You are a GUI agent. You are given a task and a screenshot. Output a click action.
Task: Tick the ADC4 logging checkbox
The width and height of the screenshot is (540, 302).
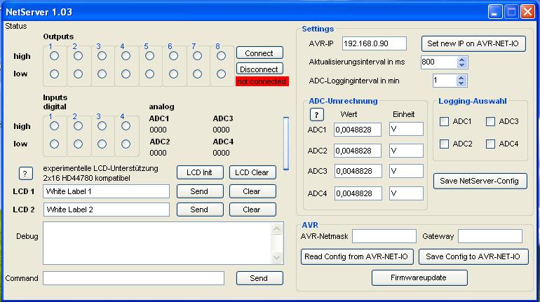pos(490,144)
